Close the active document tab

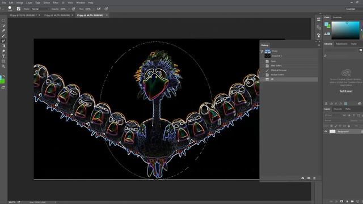click(x=107, y=15)
